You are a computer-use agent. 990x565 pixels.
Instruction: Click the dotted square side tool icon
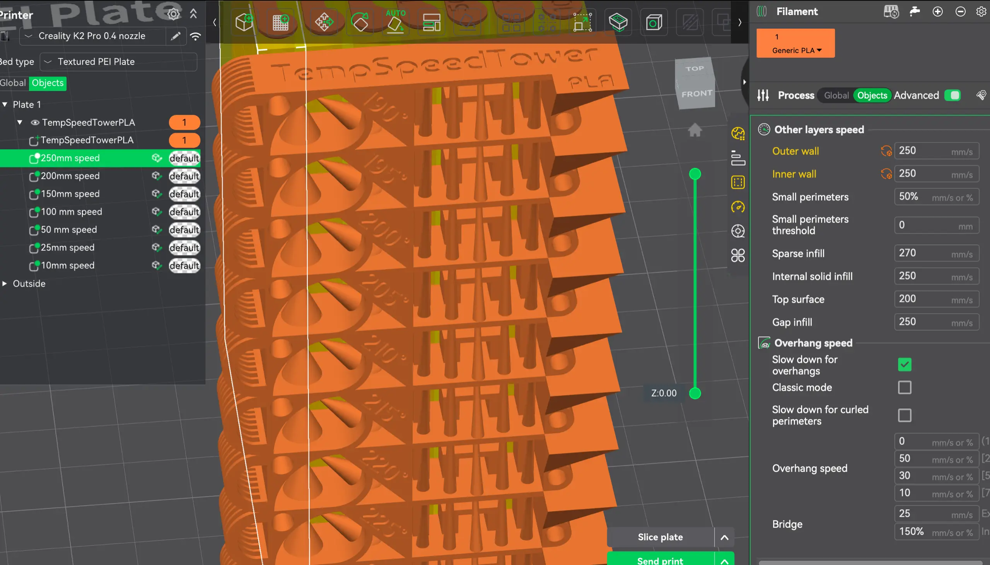pyautogui.click(x=737, y=182)
